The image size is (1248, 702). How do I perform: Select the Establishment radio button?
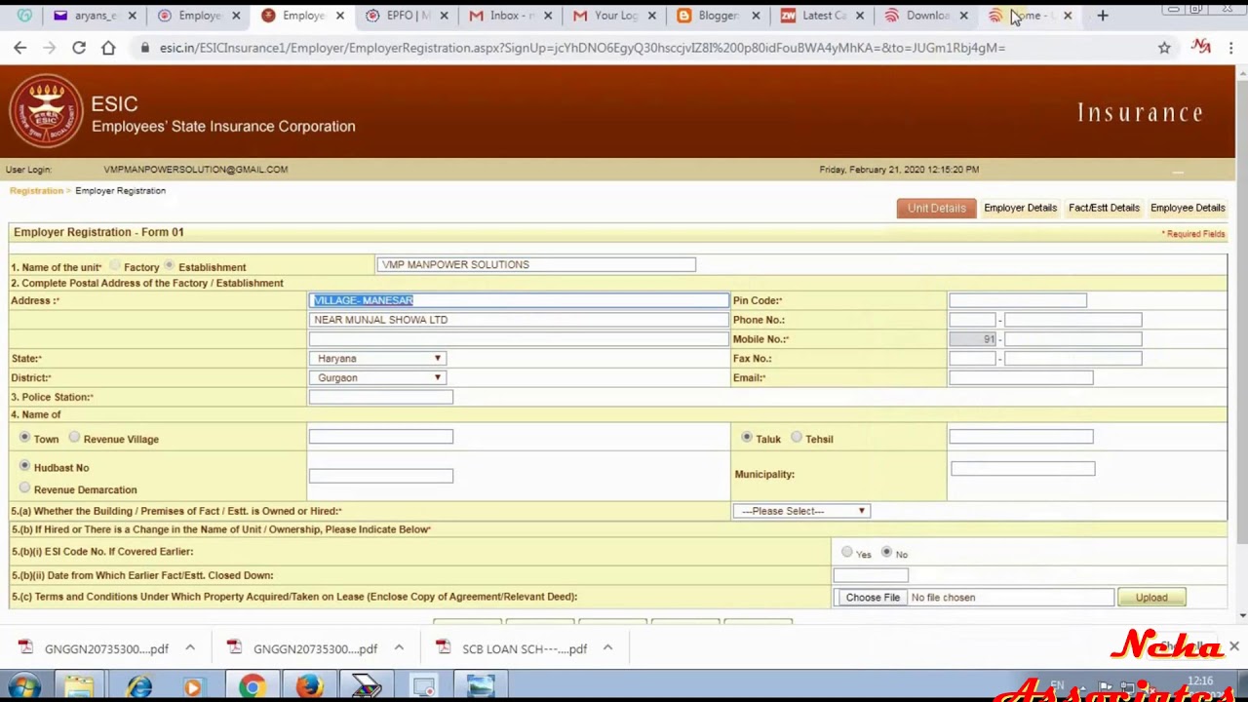point(171,265)
